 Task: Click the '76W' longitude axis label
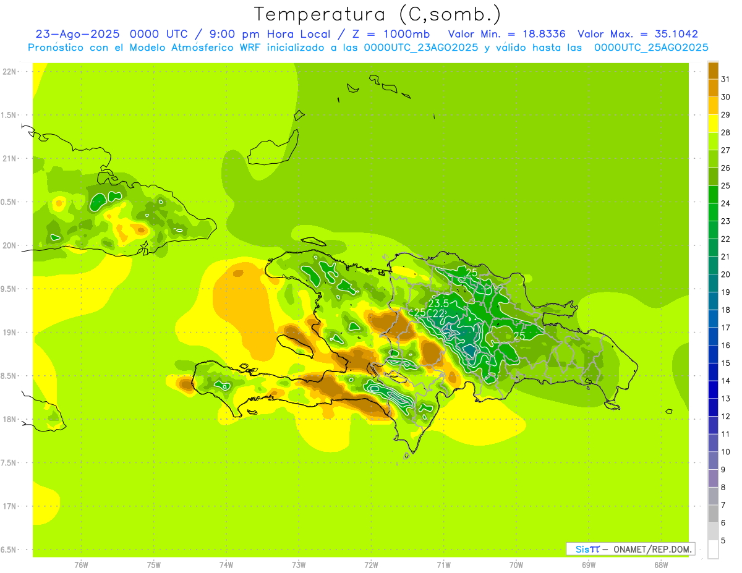81,564
